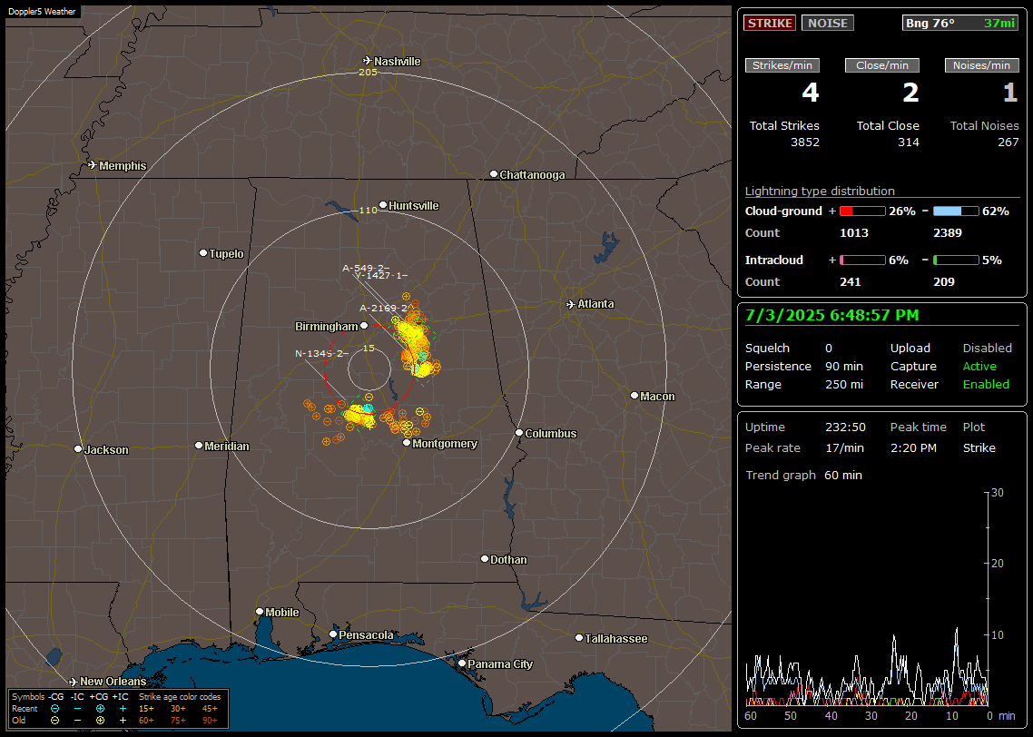Select the Pensacola city marker dot
1033x737 pixels.
333,634
